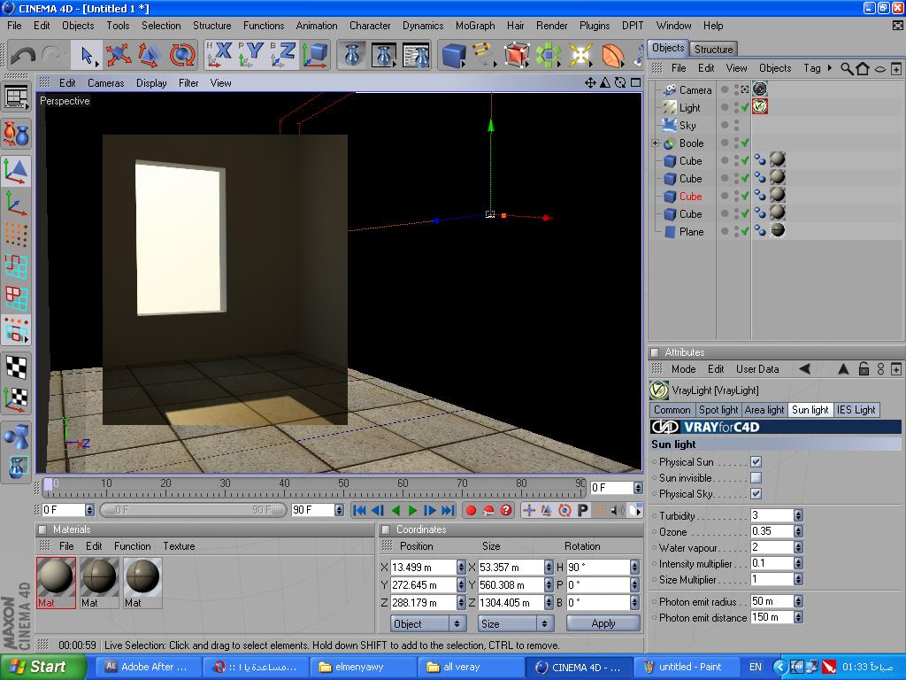This screenshot has height=680, width=906.
Task: Toggle the Z axis lock
Action: point(283,56)
